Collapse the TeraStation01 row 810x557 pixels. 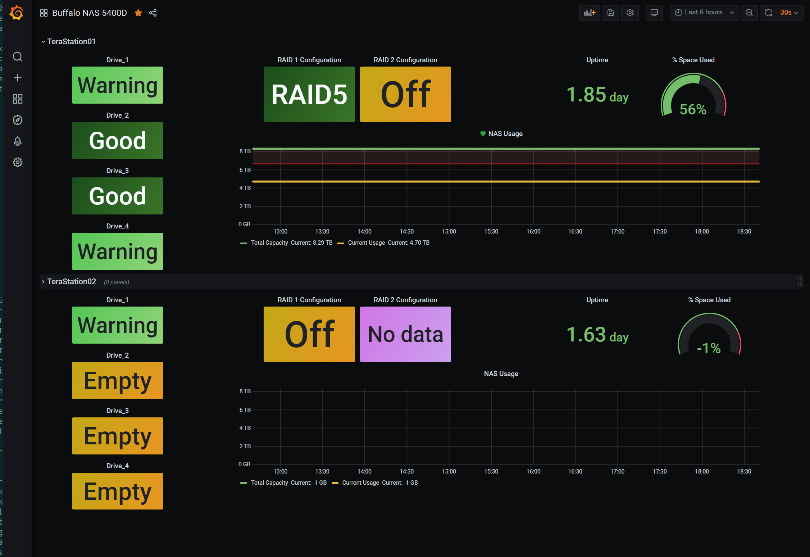pyautogui.click(x=71, y=42)
